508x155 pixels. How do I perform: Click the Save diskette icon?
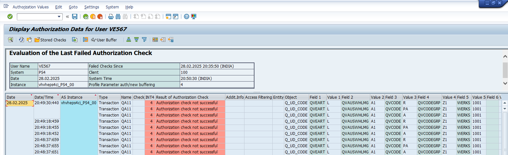click(x=75, y=17)
